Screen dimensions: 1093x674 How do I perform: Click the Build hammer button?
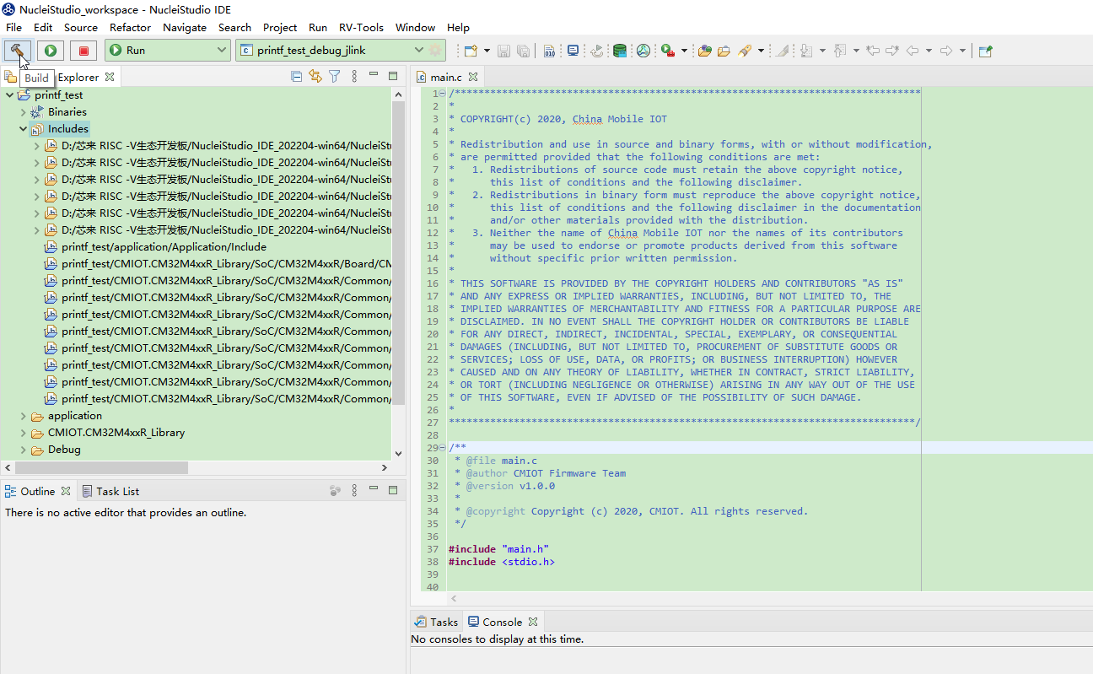[x=18, y=51]
